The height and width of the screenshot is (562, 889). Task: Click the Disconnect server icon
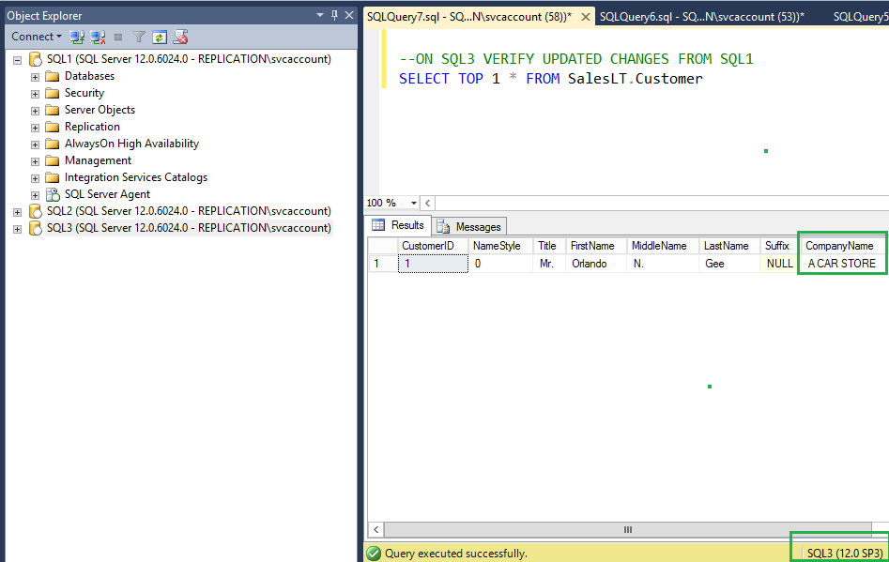click(x=98, y=37)
